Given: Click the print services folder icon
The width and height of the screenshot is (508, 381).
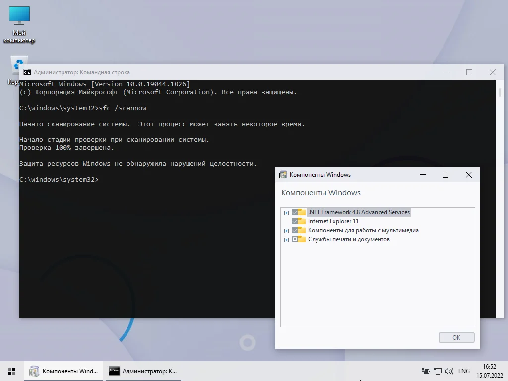Looking at the screenshot, I should click(x=302, y=239).
